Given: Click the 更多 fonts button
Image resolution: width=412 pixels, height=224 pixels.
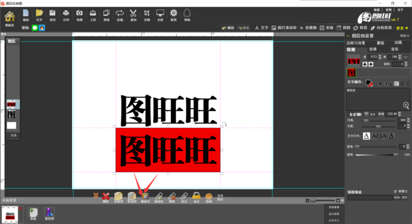Looking at the screenshot, I should pyautogui.click(x=373, y=114).
